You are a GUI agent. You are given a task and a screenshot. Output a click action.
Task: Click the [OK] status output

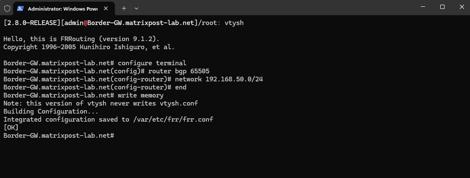pos(11,128)
